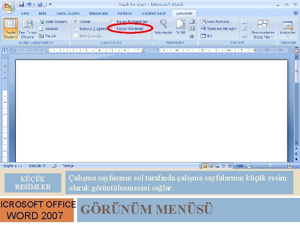Viewport: 300px width, 225px height.
Task: Switch to the Ekle tab
Action: pos(42,13)
